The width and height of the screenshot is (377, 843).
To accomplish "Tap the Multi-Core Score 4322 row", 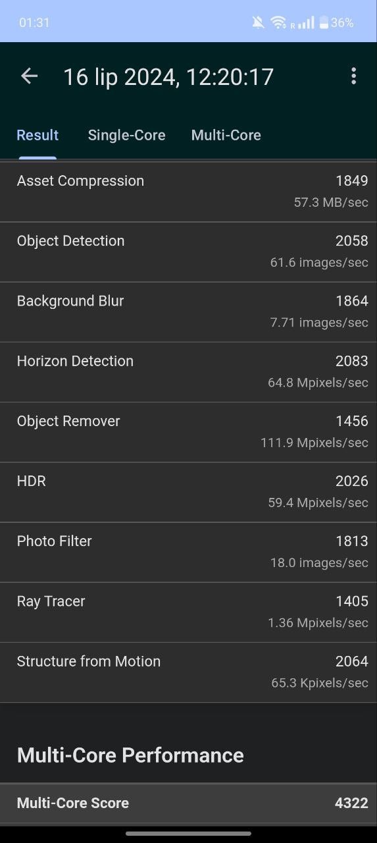I will [x=188, y=803].
